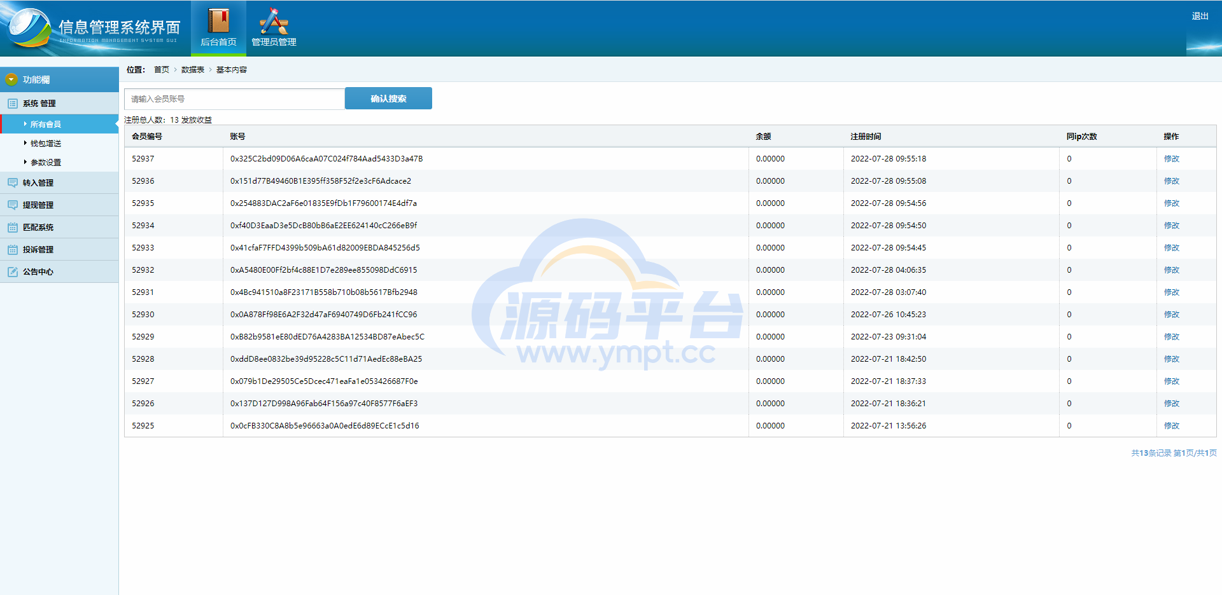Open the 后台首页 book icon
Screen dimensions: 1222x595
(x=218, y=20)
